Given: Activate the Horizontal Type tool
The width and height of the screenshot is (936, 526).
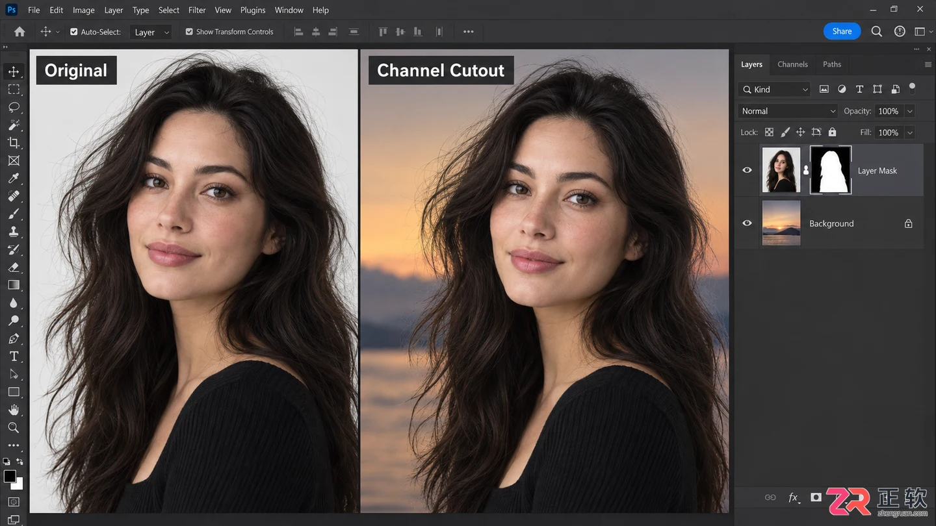Looking at the screenshot, I should tap(14, 357).
